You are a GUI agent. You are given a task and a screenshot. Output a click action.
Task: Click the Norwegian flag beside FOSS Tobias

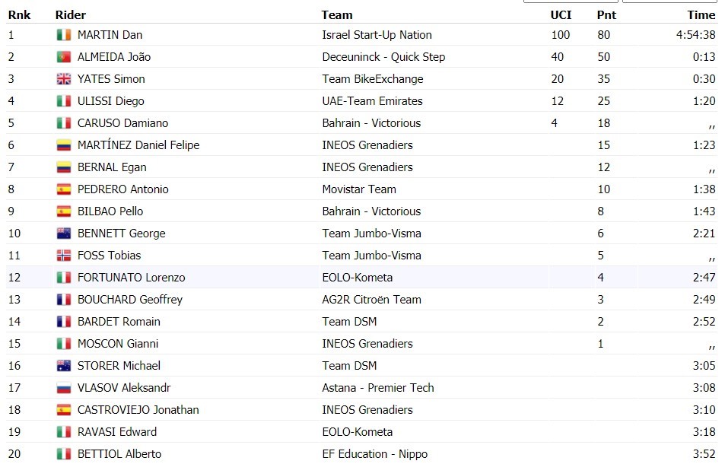pos(64,256)
